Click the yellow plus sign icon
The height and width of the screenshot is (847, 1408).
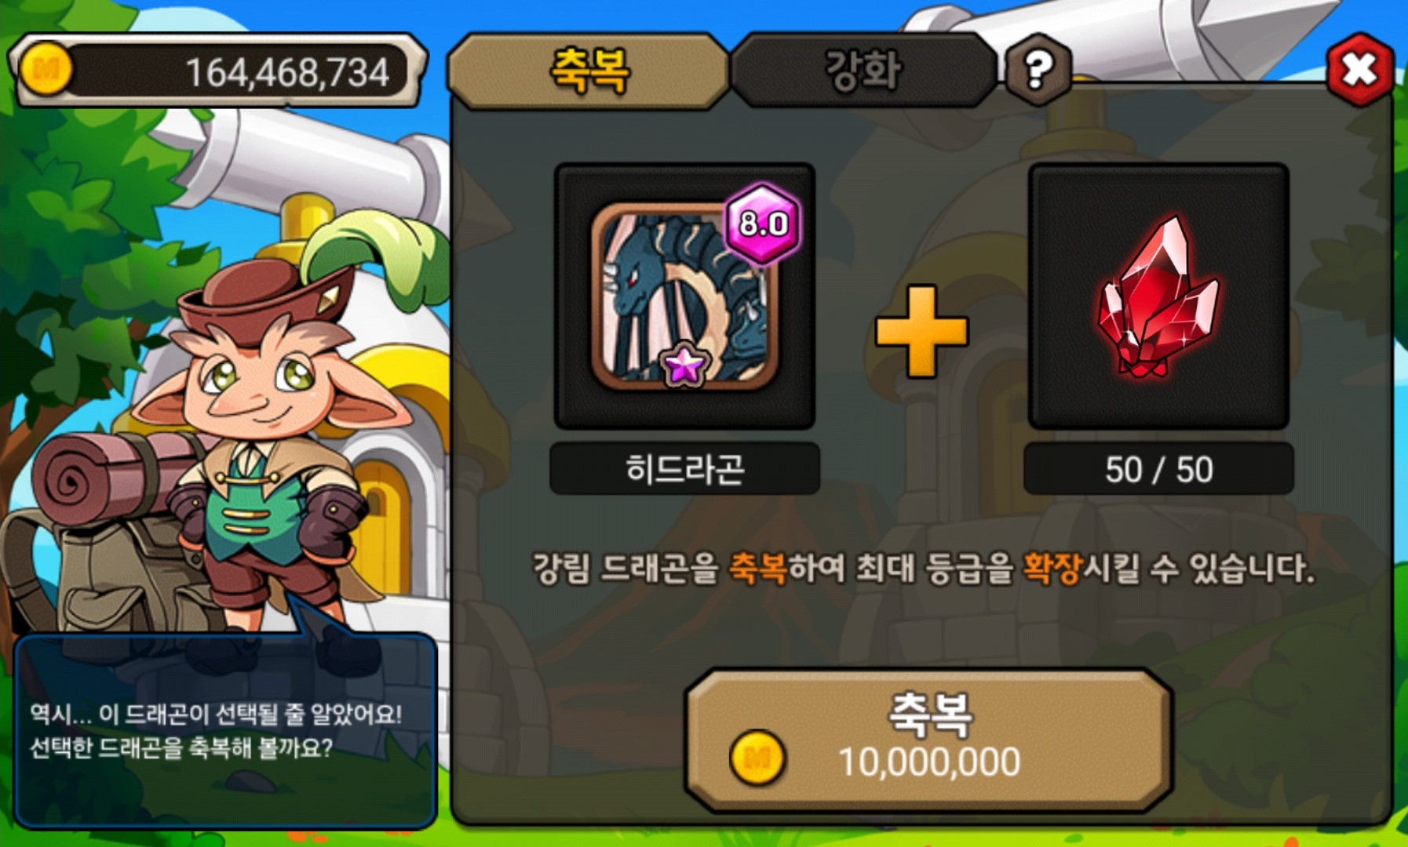click(x=921, y=331)
